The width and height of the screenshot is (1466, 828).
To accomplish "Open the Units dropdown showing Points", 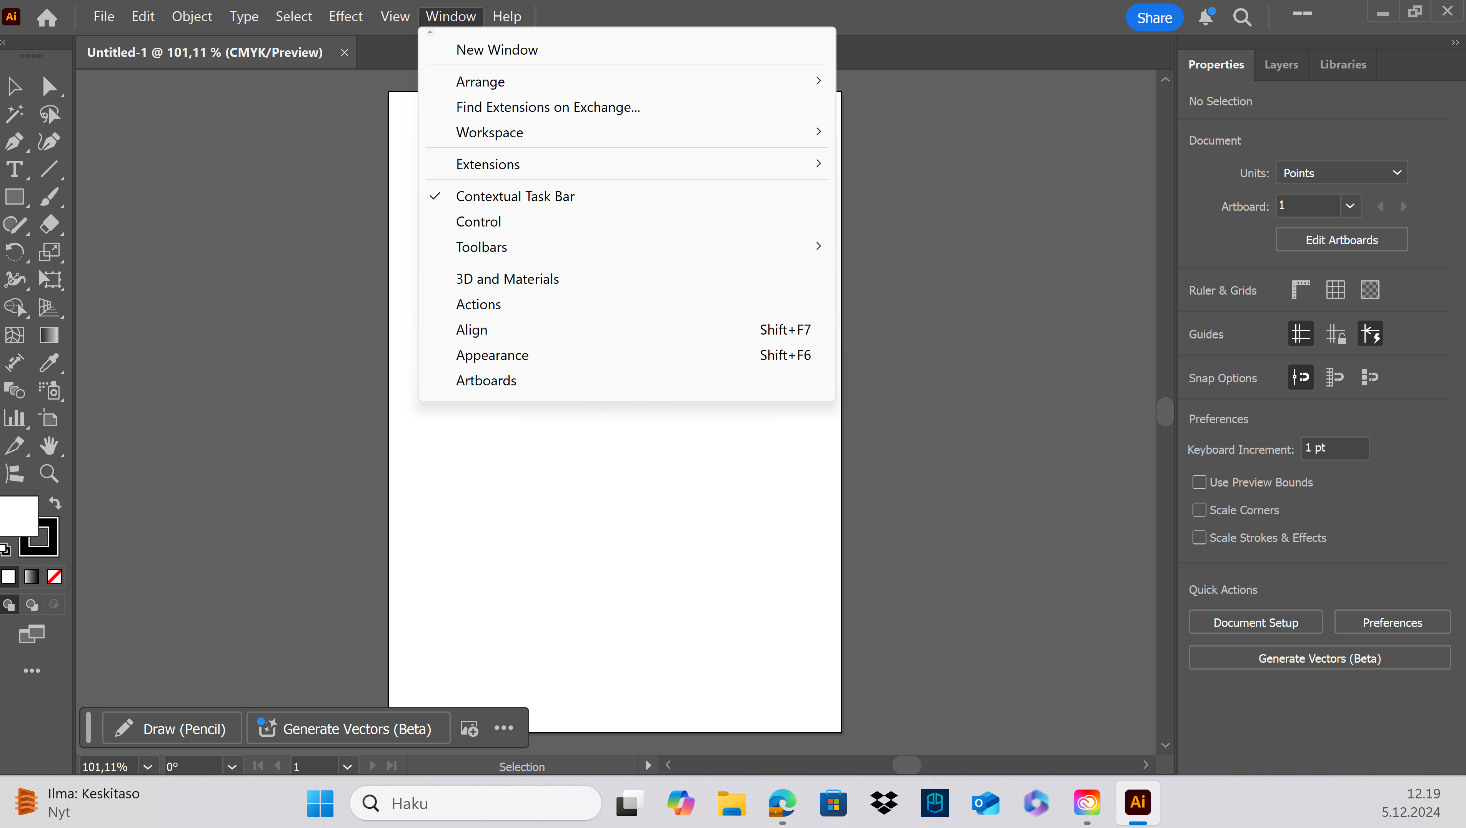I will click(1341, 172).
